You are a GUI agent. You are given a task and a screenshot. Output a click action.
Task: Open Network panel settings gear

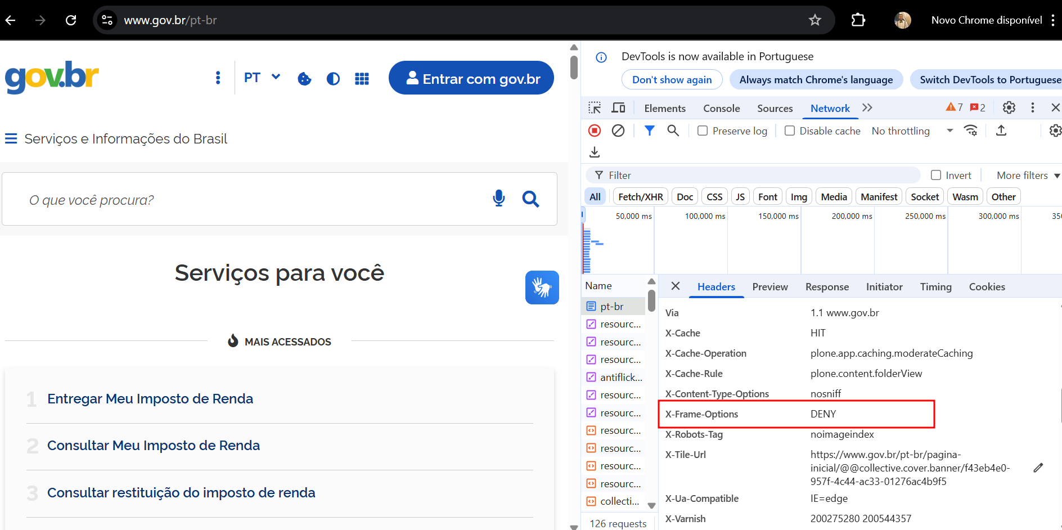pos(1055,131)
